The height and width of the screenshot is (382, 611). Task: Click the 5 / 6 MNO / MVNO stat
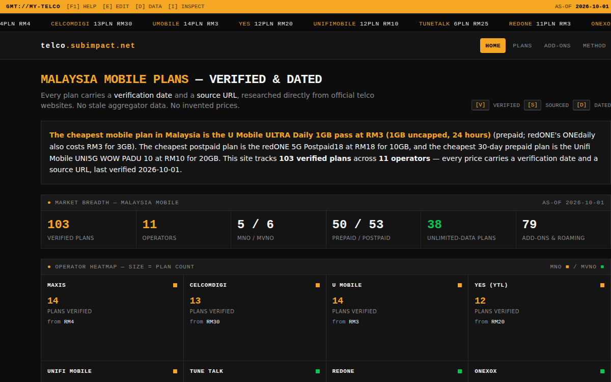click(279, 229)
